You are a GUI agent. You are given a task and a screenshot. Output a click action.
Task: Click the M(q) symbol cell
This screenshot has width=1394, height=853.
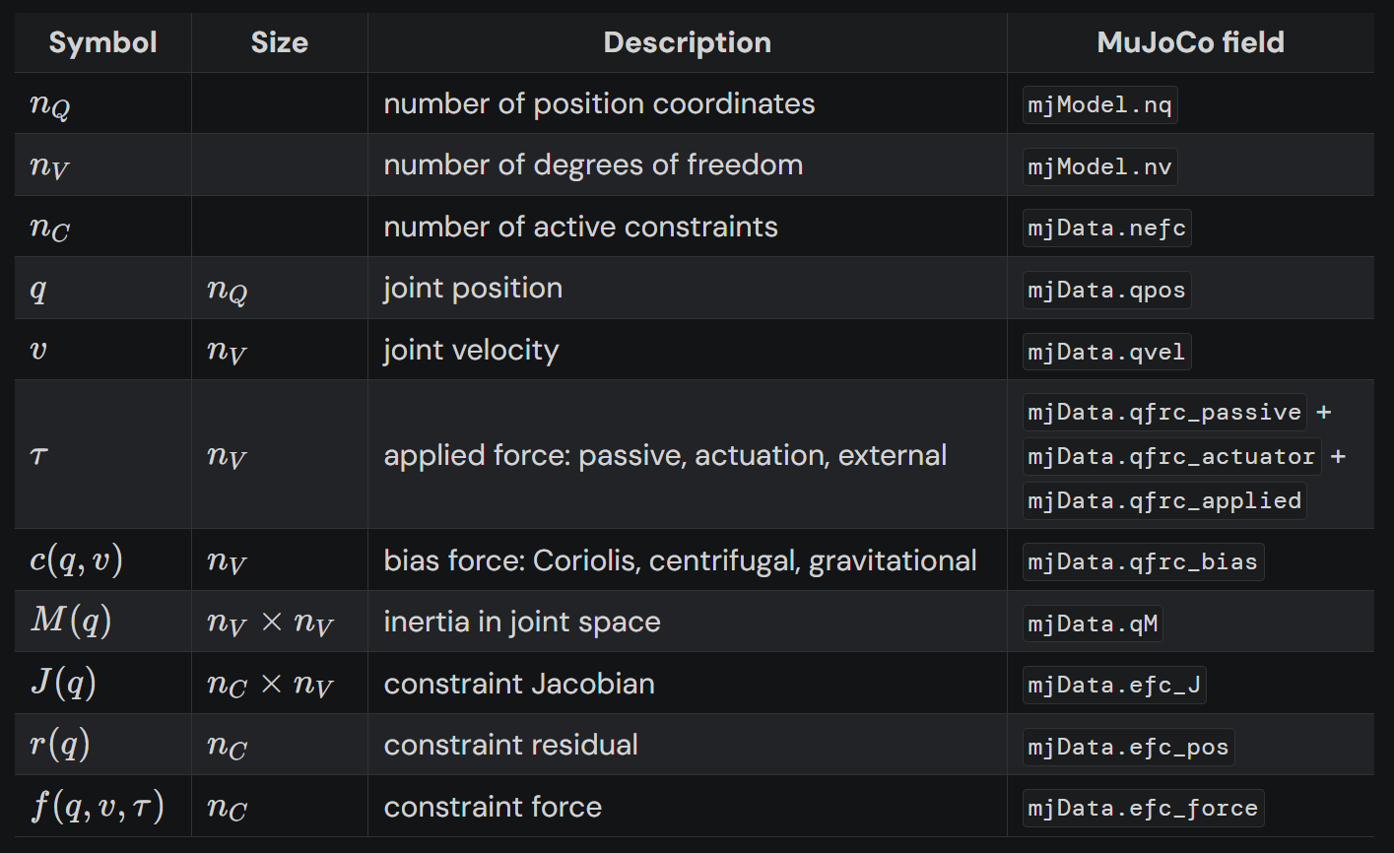point(71,622)
